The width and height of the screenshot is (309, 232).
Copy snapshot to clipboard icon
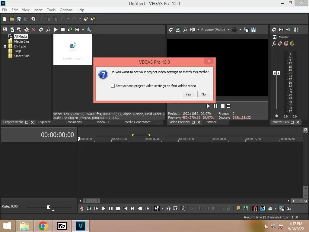pyautogui.click(x=246, y=30)
